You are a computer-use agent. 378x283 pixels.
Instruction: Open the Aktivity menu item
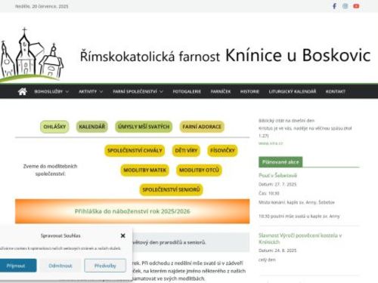coord(88,91)
